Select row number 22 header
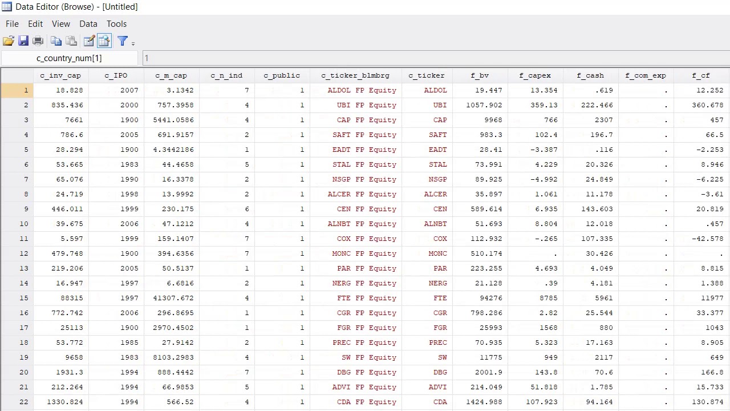Image resolution: width=730 pixels, height=411 pixels. coord(17,402)
